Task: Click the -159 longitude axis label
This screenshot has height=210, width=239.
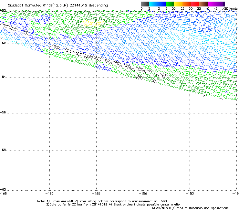Action: pyautogui.click(x=96, y=194)
